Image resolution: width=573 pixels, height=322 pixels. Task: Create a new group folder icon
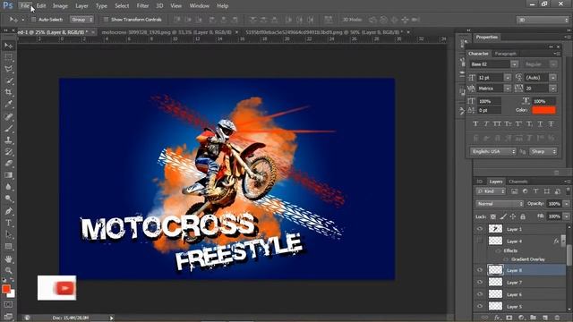[x=534, y=318]
